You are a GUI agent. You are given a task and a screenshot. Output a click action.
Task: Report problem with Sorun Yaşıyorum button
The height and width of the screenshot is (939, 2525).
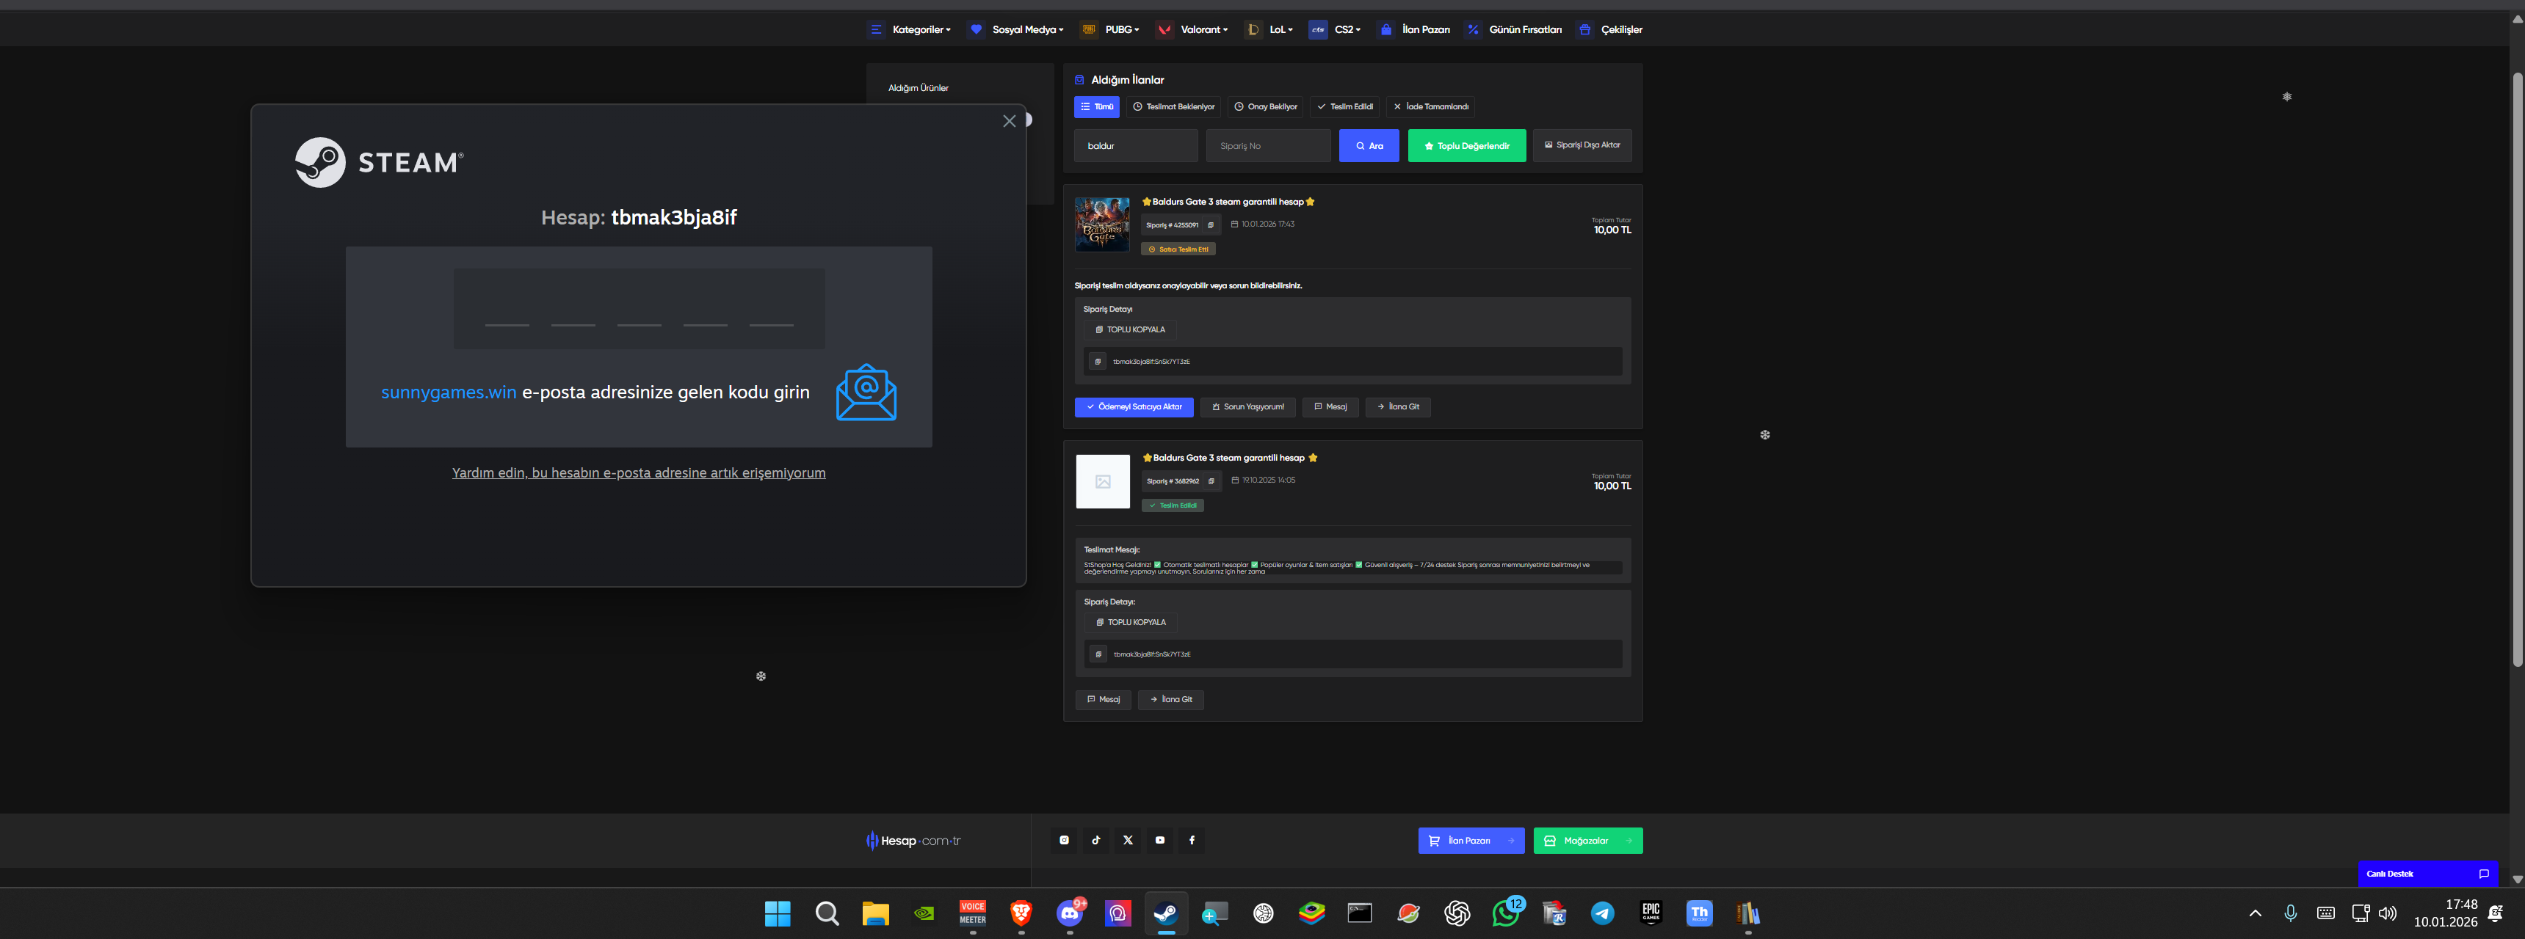click(1247, 407)
